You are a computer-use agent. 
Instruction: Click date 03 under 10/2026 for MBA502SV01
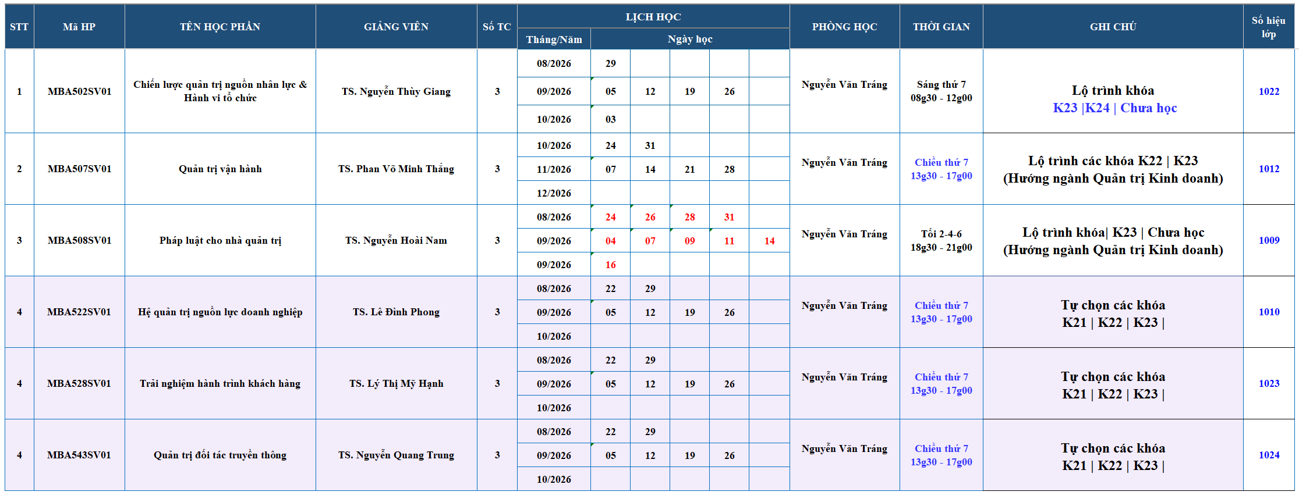click(x=610, y=119)
